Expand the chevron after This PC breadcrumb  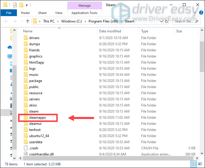[x=58, y=21]
